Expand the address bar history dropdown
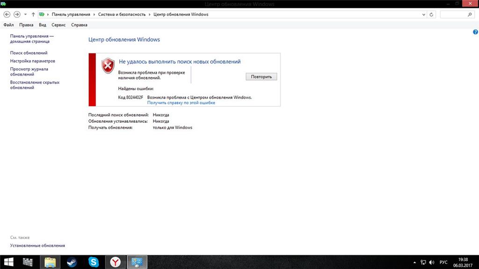This screenshot has width=479, height=269. click(x=423, y=14)
